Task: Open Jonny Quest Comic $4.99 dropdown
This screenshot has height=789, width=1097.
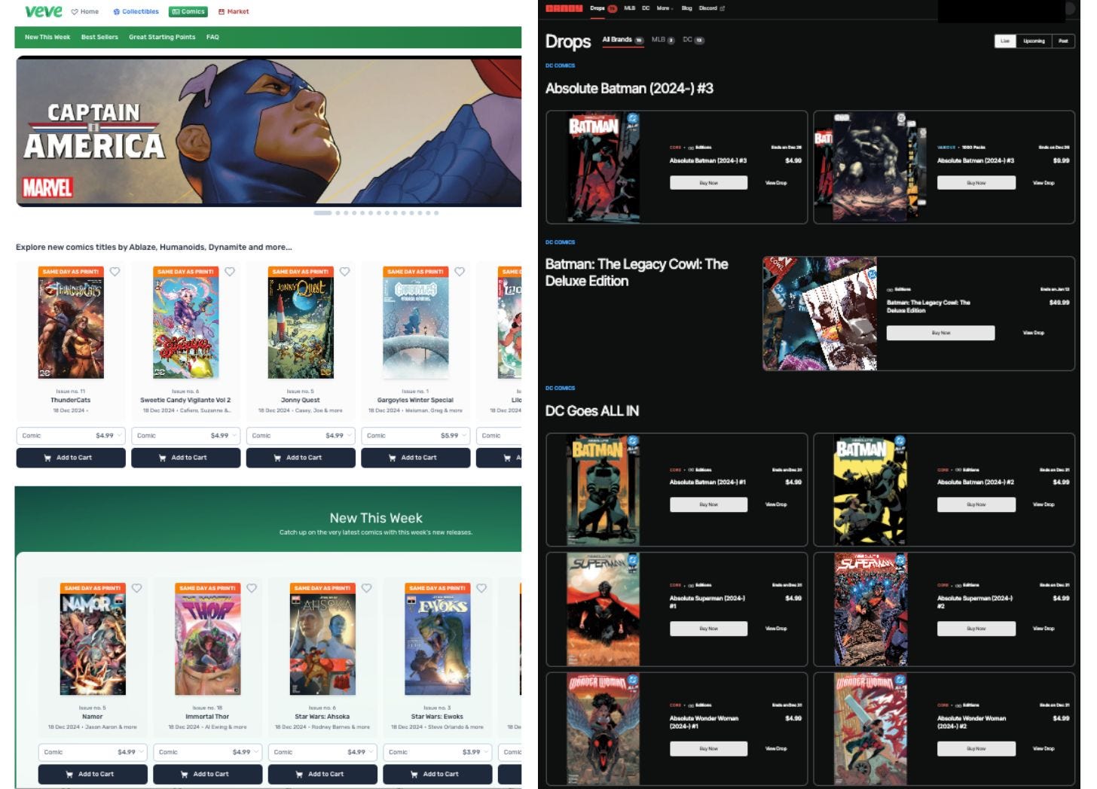Action: [x=301, y=436]
